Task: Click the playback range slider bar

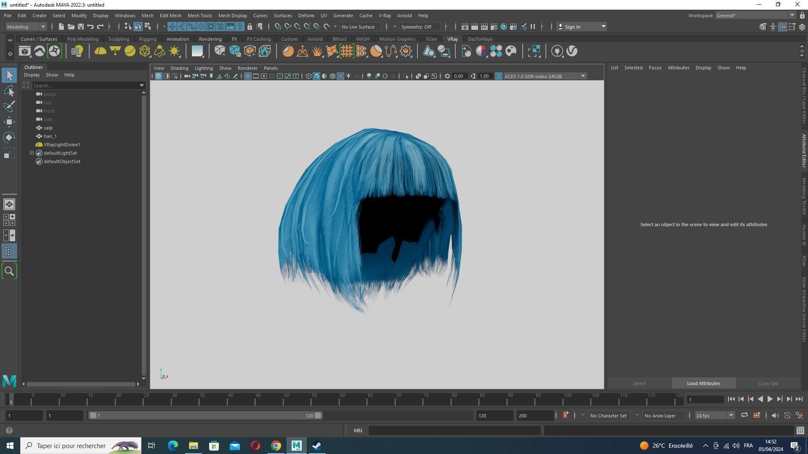Action: point(205,415)
